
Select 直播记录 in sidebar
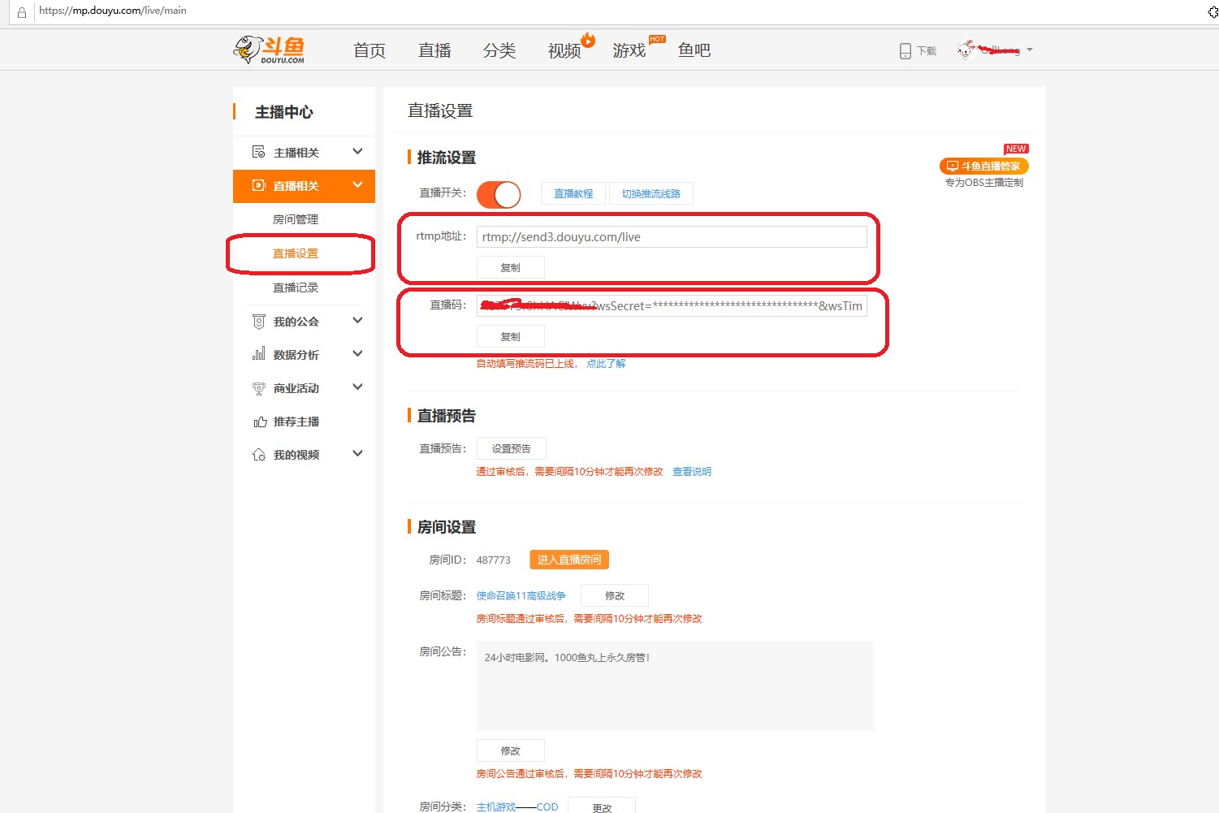[296, 288]
